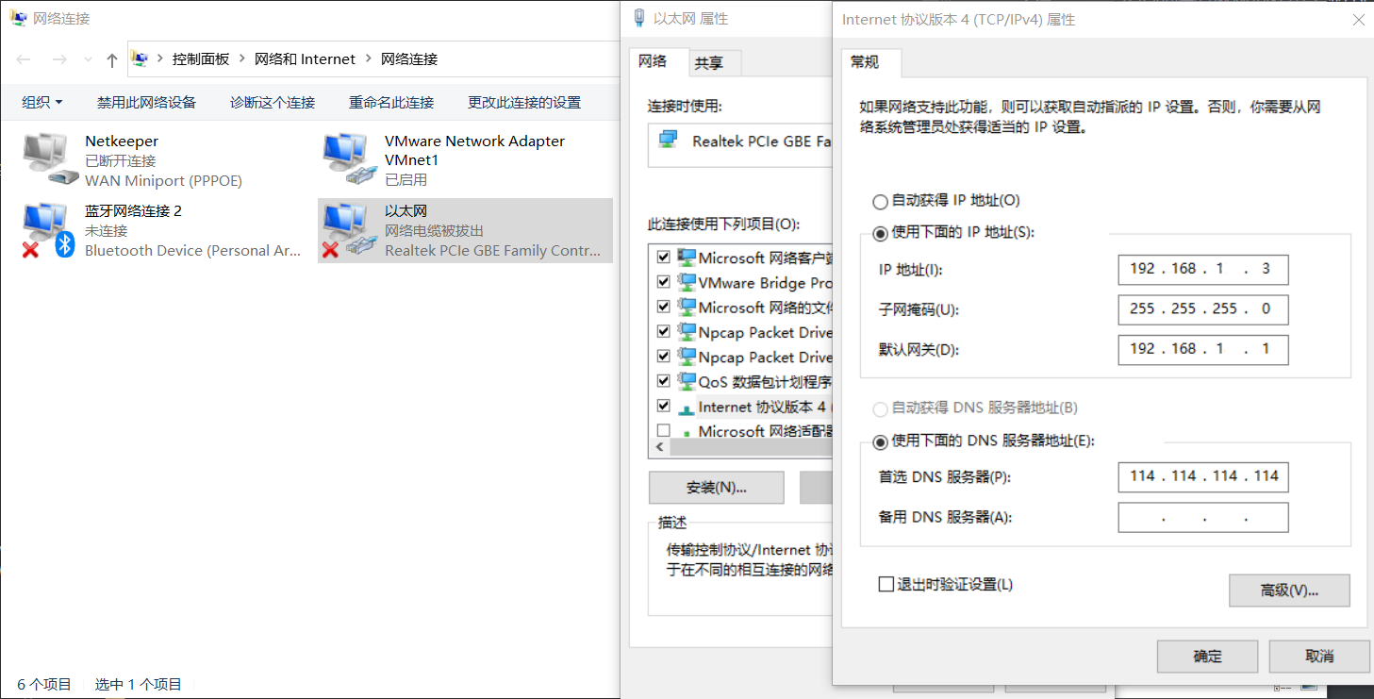Select 使用下面的 DNS 服务器地址 radio button

coord(881,441)
